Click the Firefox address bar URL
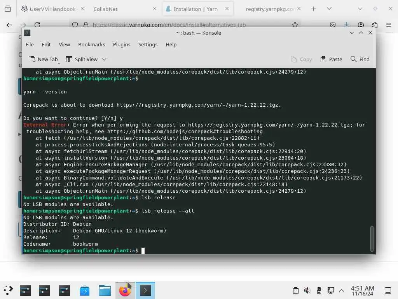 click(x=169, y=25)
